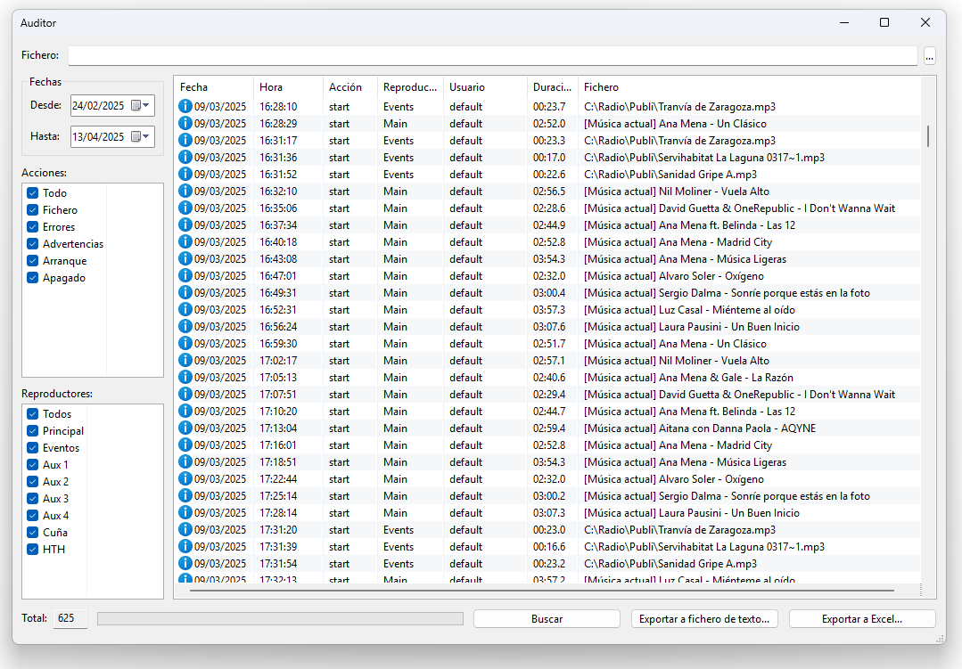
Task: Toggle the Advertencias checkbox
Action: point(33,244)
